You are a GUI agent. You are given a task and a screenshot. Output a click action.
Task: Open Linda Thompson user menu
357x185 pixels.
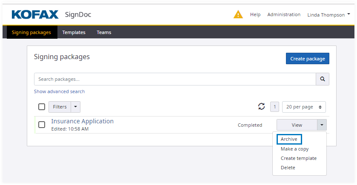[328, 14]
